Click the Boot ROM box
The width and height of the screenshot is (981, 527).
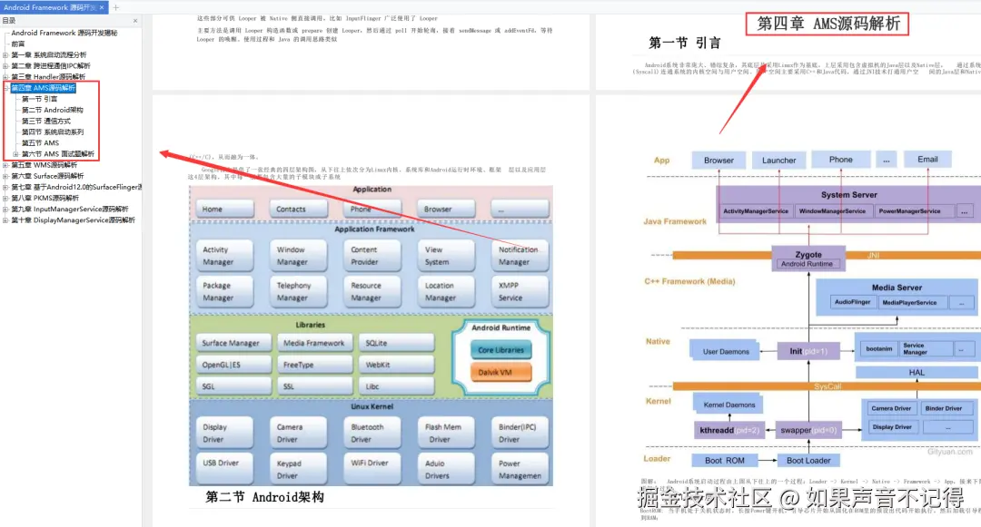[x=725, y=460]
